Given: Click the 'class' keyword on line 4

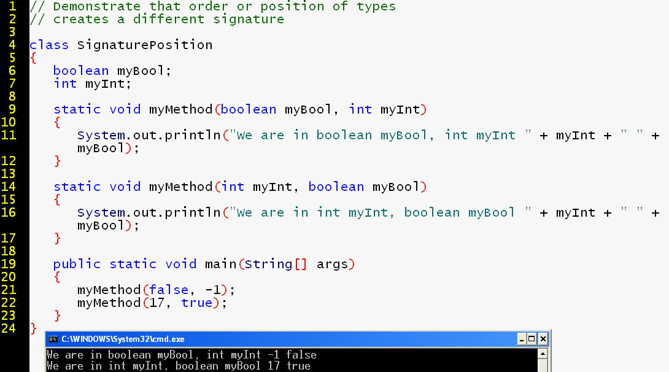Looking at the screenshot, I should pyautogui.click(x=49, y=45).
